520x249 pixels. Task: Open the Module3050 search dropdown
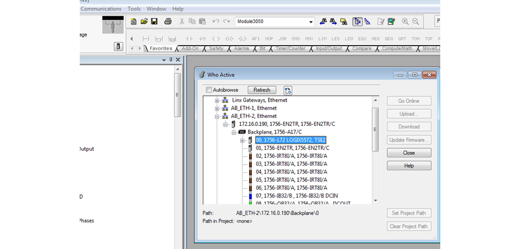[311, 22]
